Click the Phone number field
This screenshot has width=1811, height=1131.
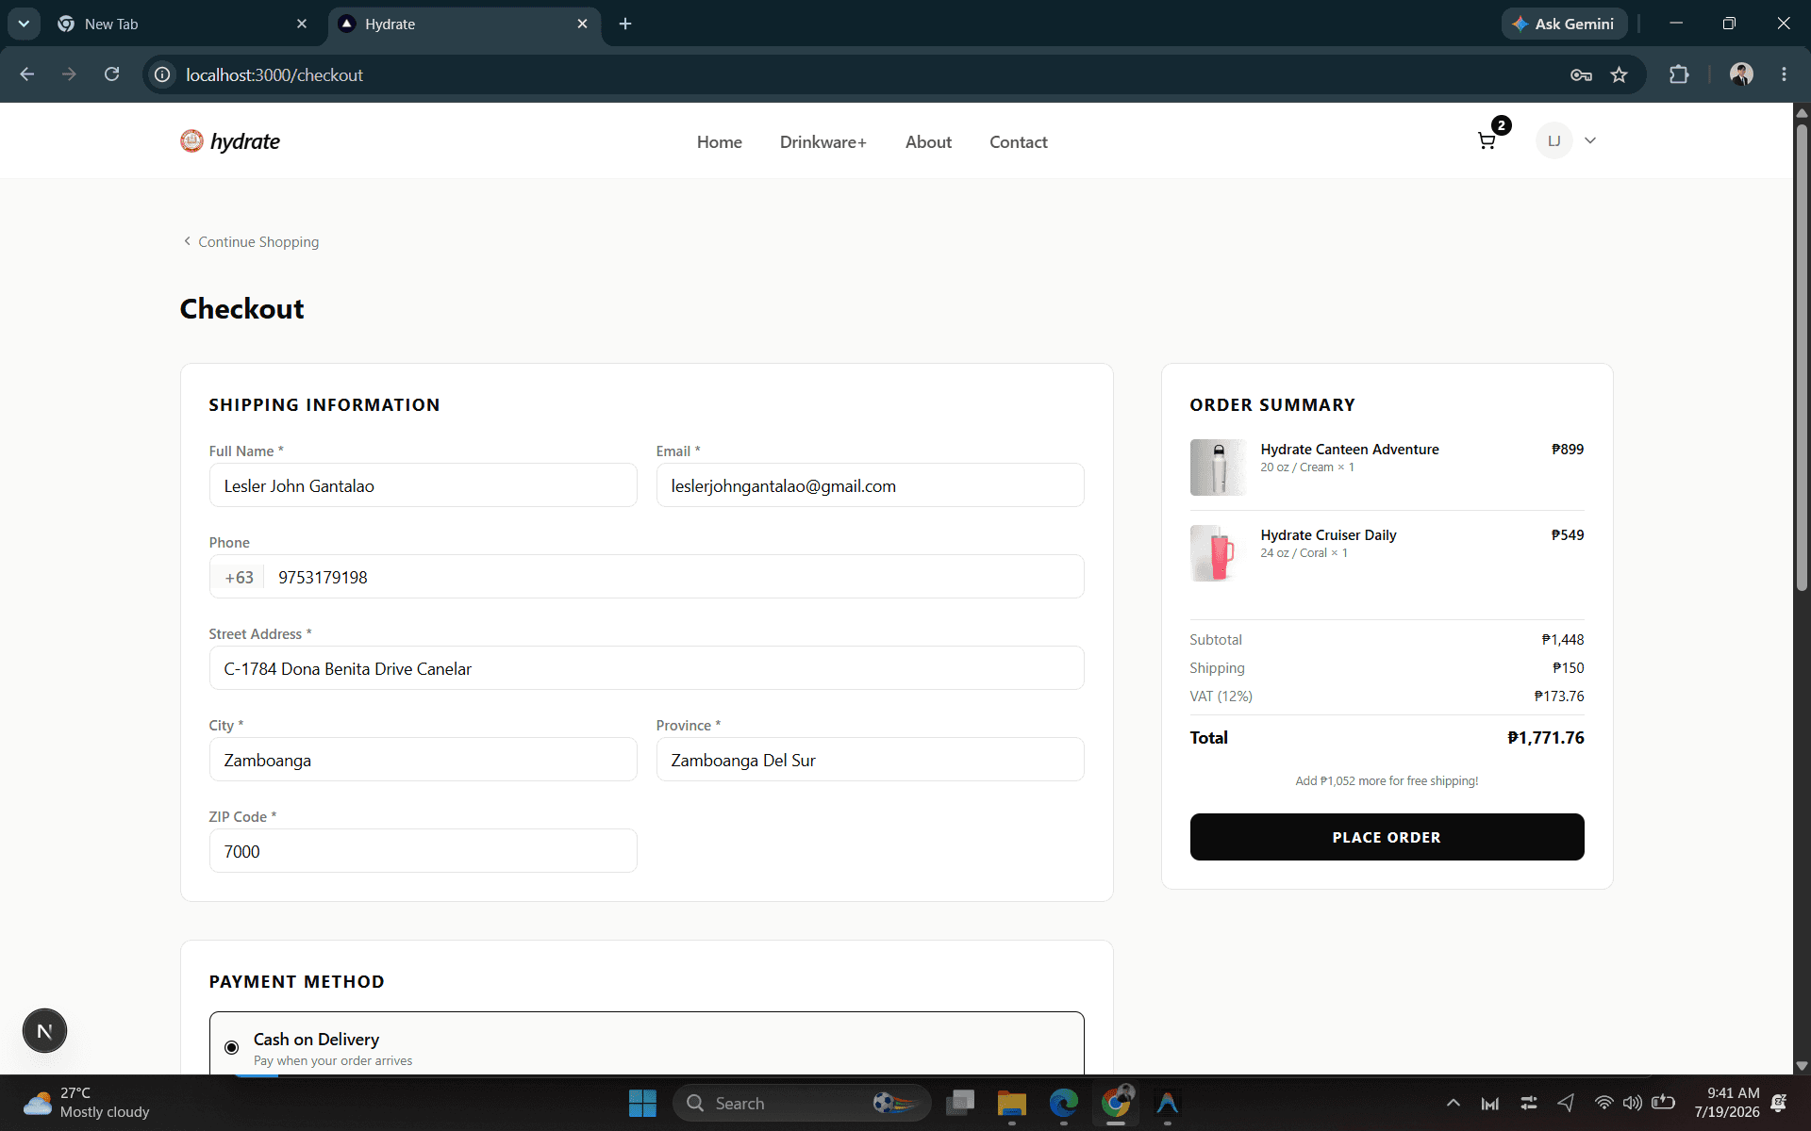(673, 577)
